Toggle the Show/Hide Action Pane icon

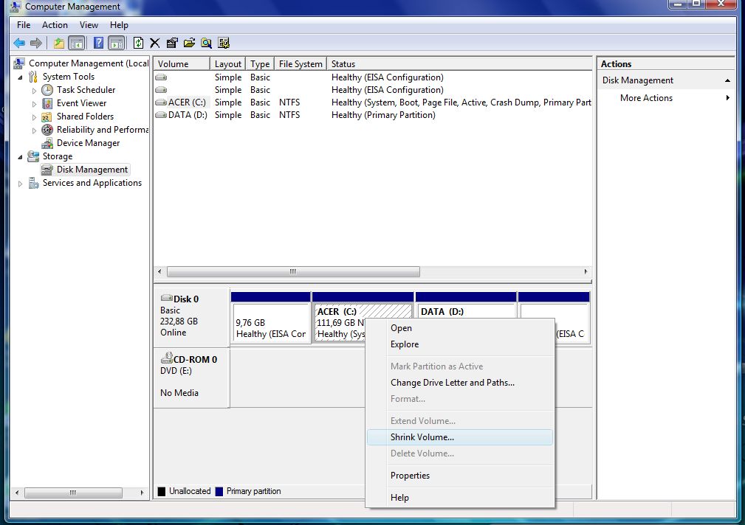pos(117,44)
